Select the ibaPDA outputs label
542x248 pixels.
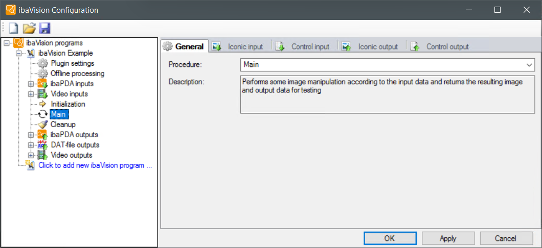coord(74,135)
